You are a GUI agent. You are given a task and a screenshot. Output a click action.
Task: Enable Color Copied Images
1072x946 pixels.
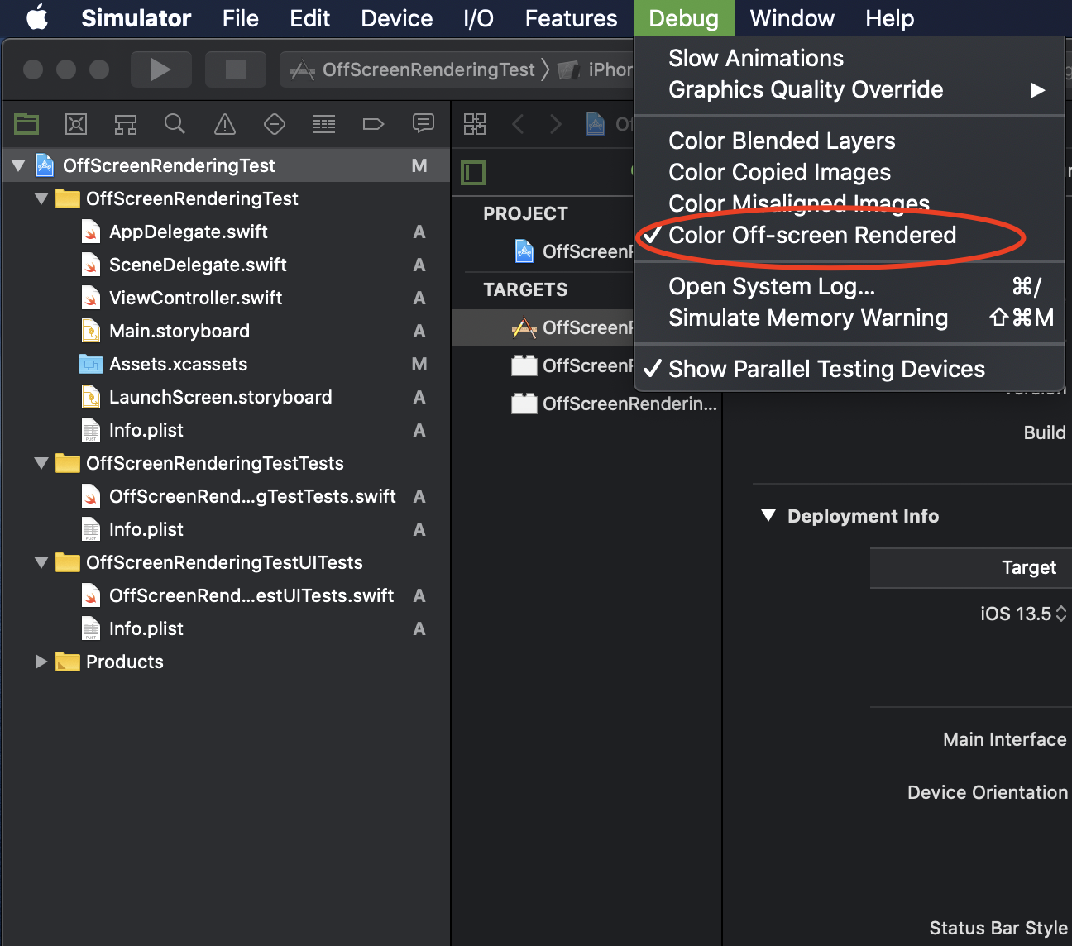pos(849,172)
